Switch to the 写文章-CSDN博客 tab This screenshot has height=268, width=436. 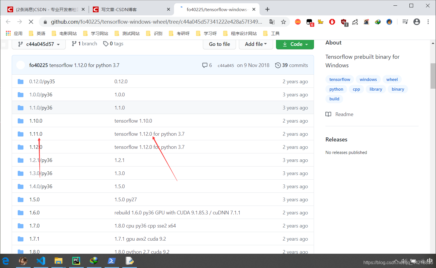point(131,9)
